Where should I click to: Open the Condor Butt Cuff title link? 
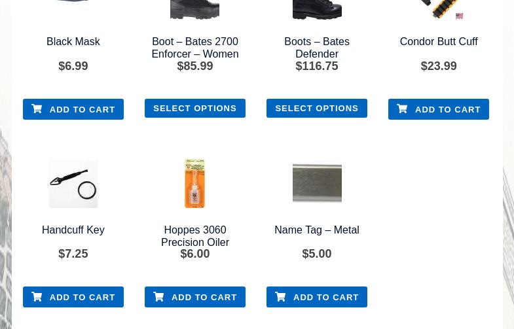click(439, 42)
